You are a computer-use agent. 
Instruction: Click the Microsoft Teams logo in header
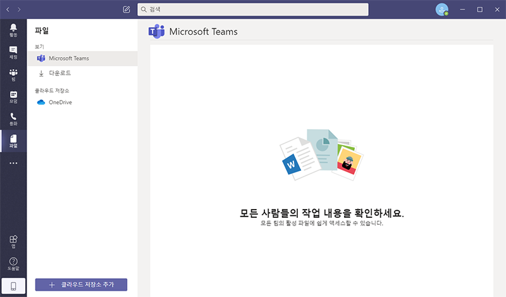(x=156, y=32)
